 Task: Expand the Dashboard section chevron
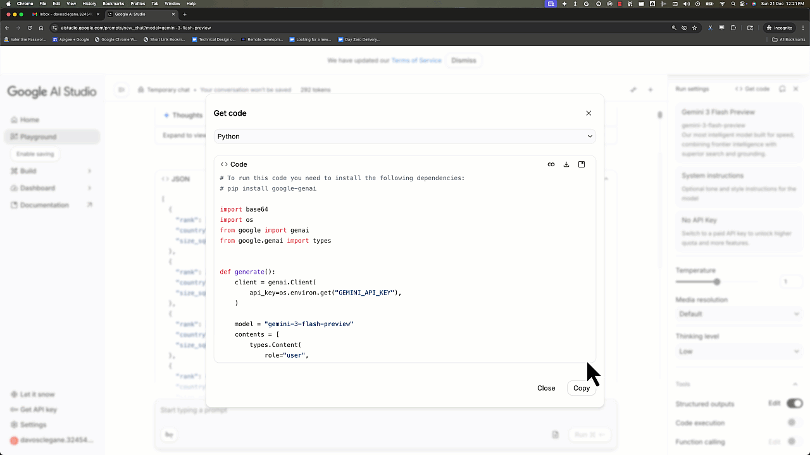(89, 188)
